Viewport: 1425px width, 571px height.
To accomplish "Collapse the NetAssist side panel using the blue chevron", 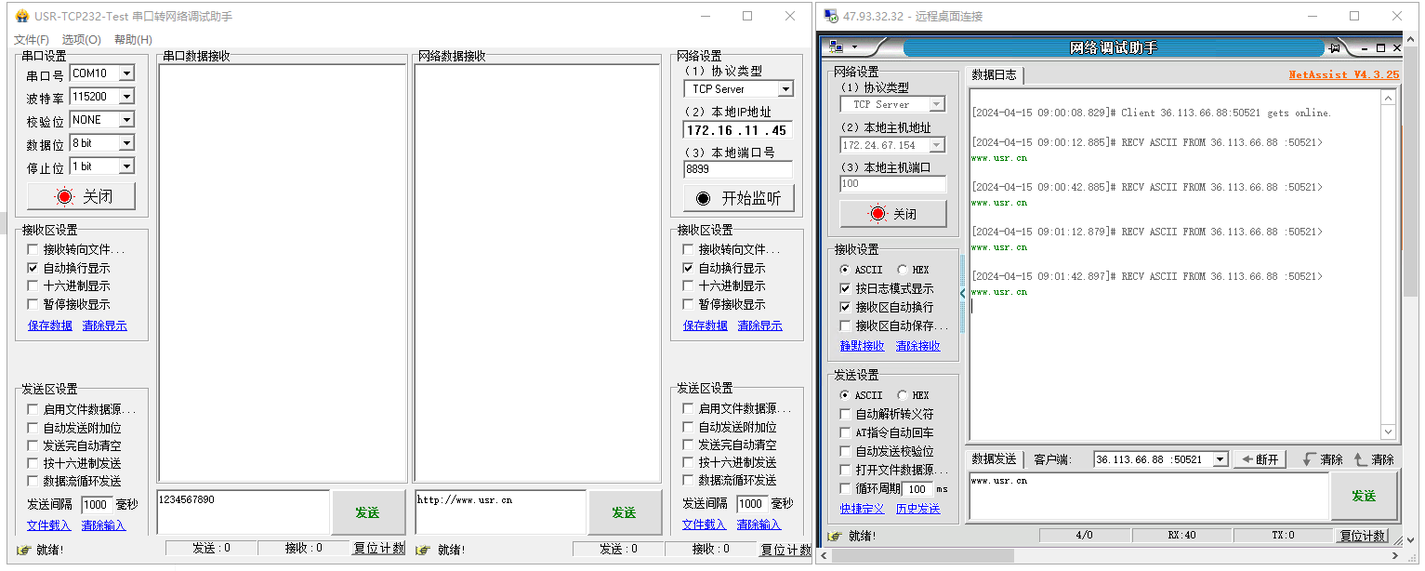I will (x=962, y=294).
